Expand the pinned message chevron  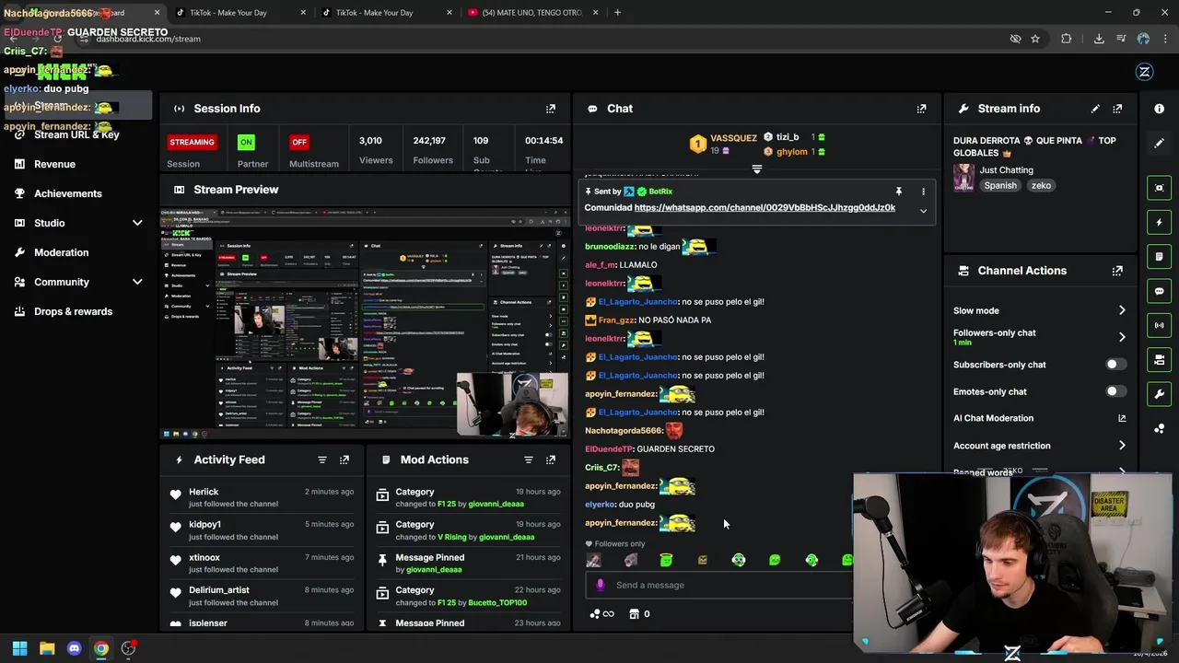[923, 211]
